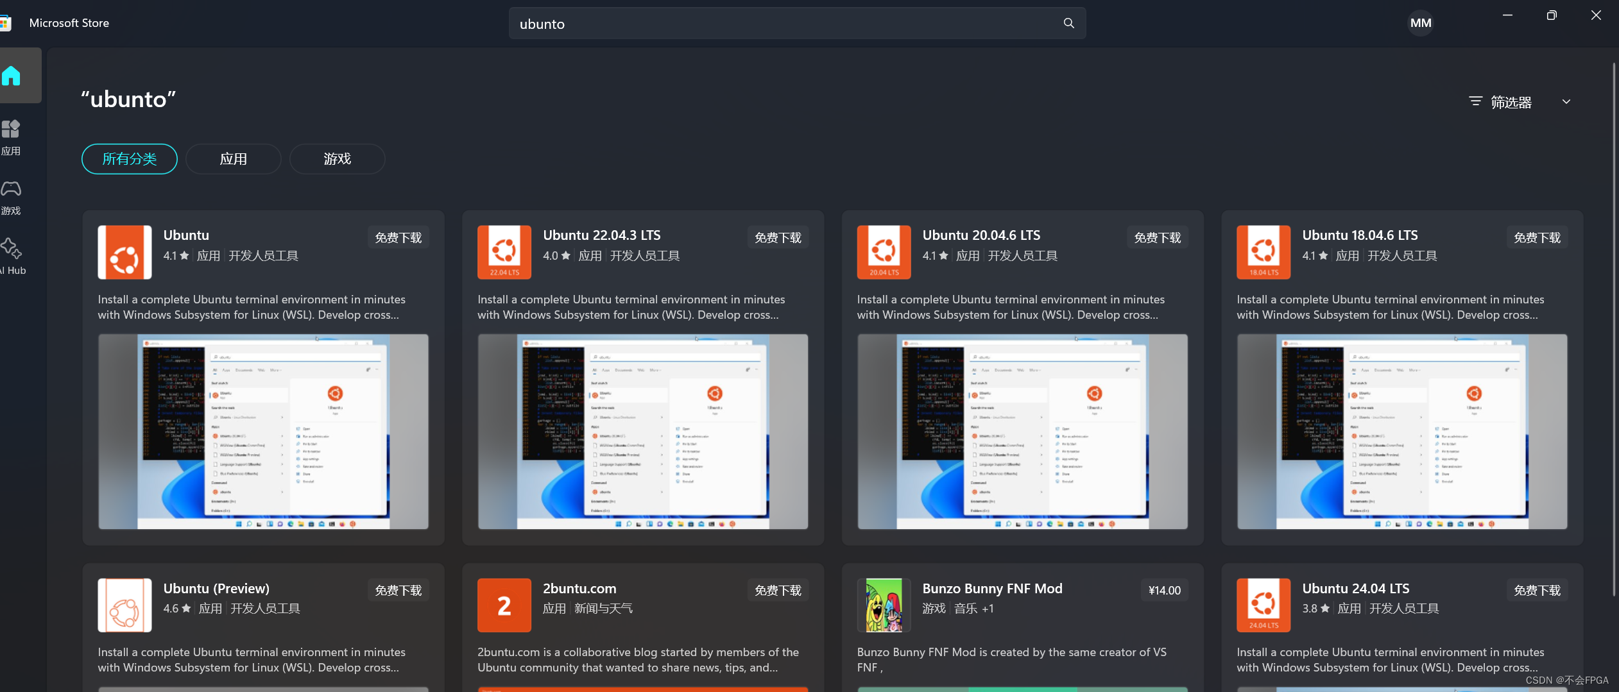Click 免费下载 for Ubuntu 20.04.6 LTS
The height and width of the screenshot is (692, 1619).
(x=1158, y=237)
